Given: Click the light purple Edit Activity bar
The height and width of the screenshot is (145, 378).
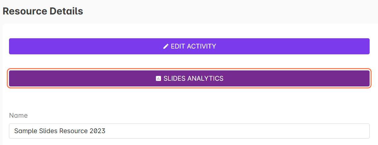Looking at the screenshot, I should point(97,46).
